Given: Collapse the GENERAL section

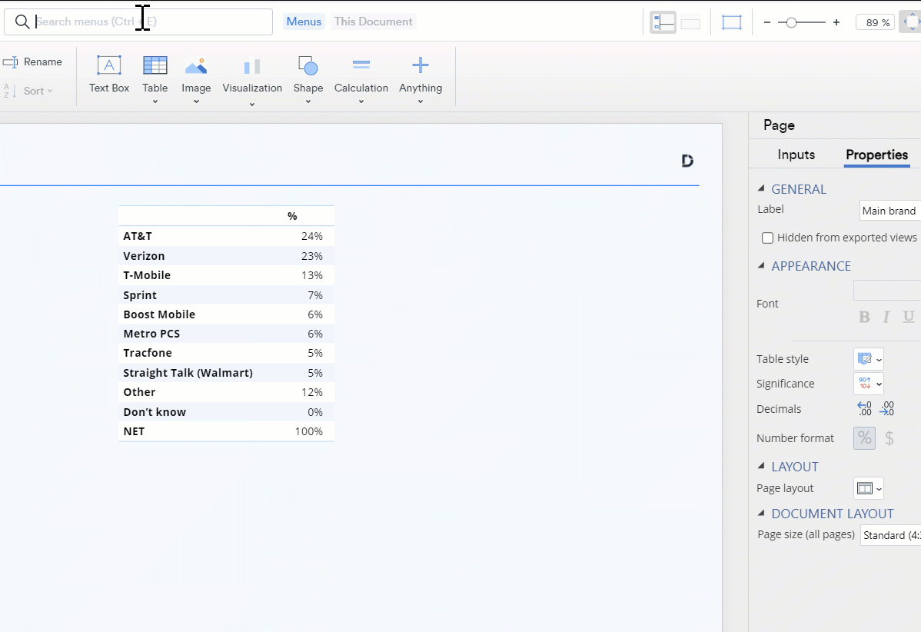Looking at the screenshot, I should click(x=761, y=188).
